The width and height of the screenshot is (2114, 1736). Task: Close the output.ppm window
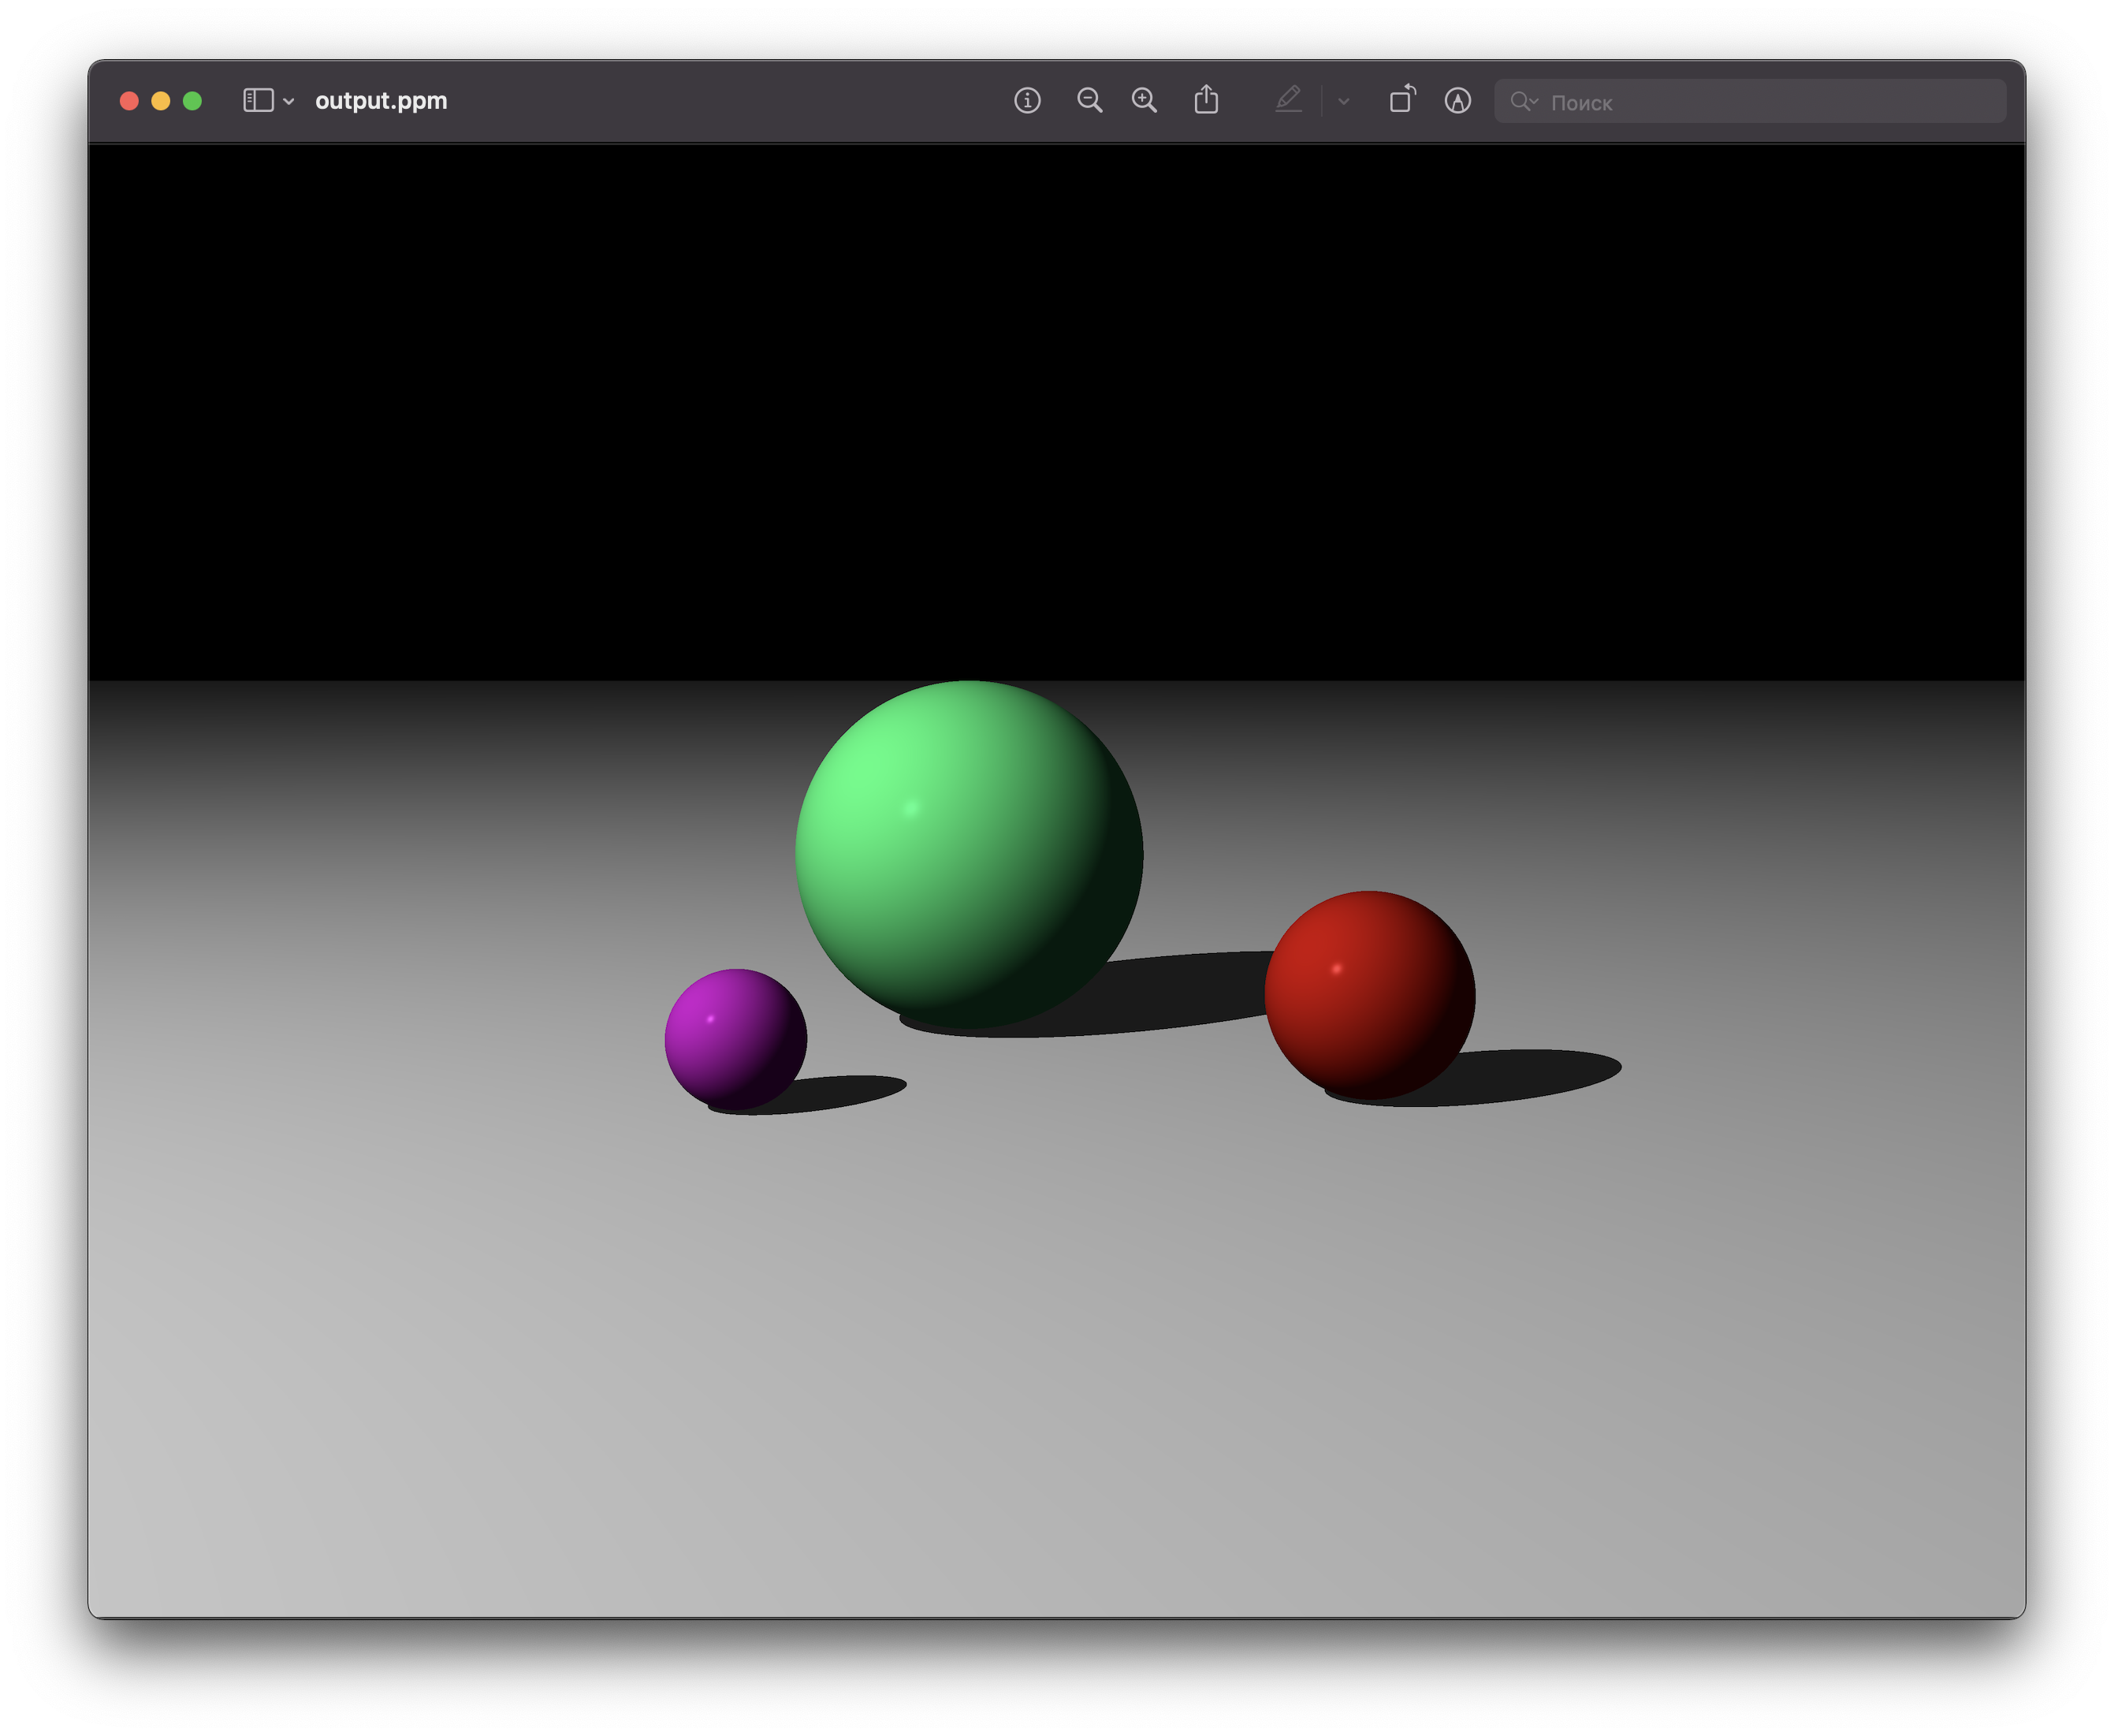click(x=129, y=101)
